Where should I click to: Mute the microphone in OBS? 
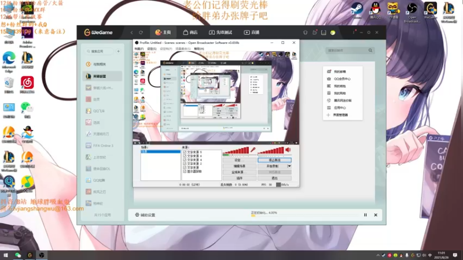(x=253, y=150)
